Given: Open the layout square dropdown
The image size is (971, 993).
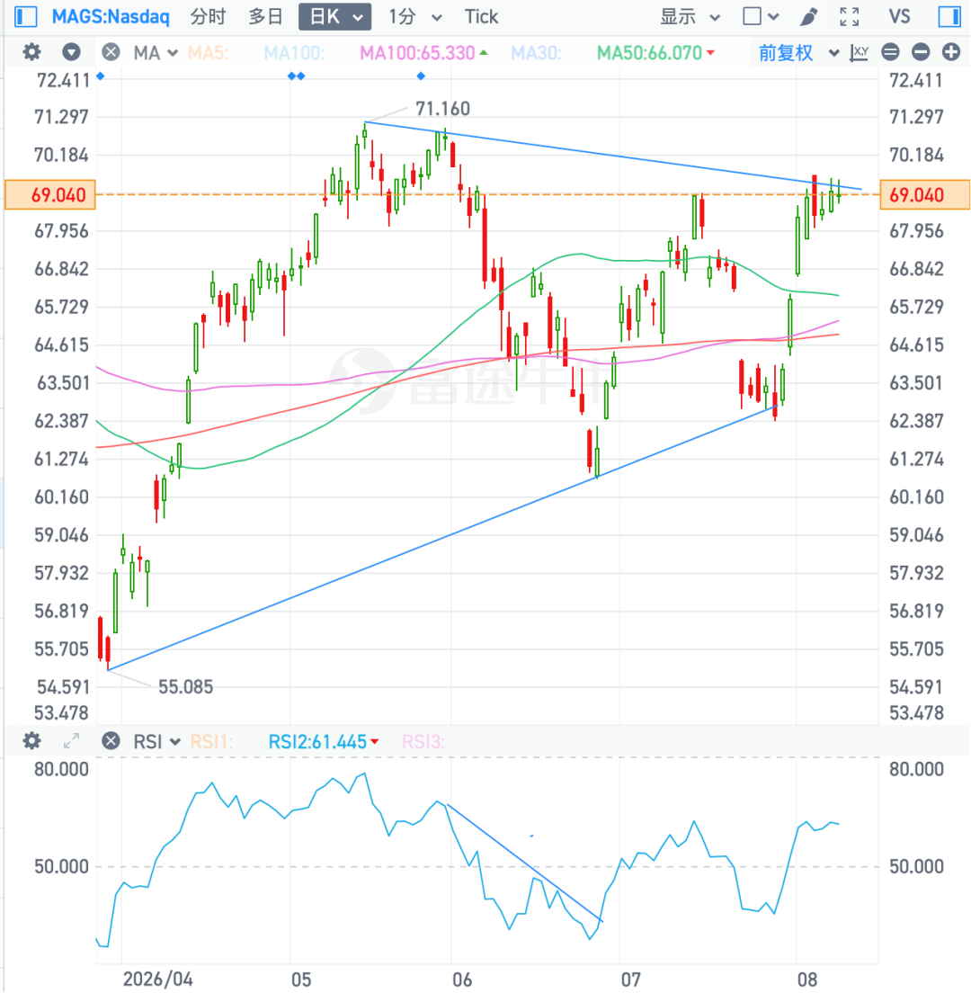Looking at the screenshot, I should tap(761, 16).
